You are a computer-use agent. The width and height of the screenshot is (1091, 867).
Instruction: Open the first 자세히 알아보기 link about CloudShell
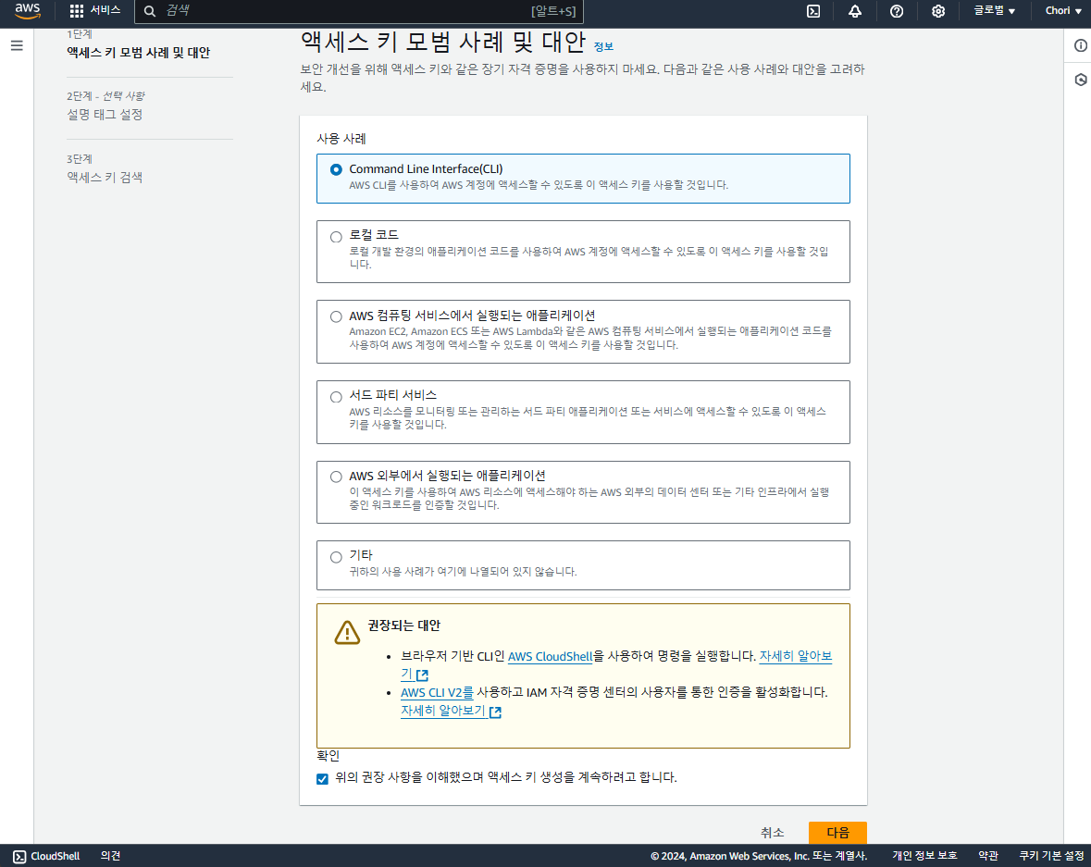coord(795,656)
